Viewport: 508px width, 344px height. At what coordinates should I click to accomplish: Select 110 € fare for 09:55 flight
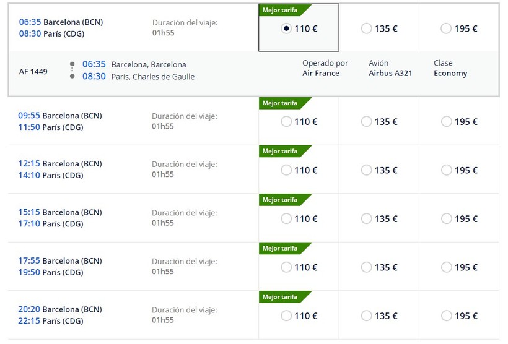coord(286,122)
